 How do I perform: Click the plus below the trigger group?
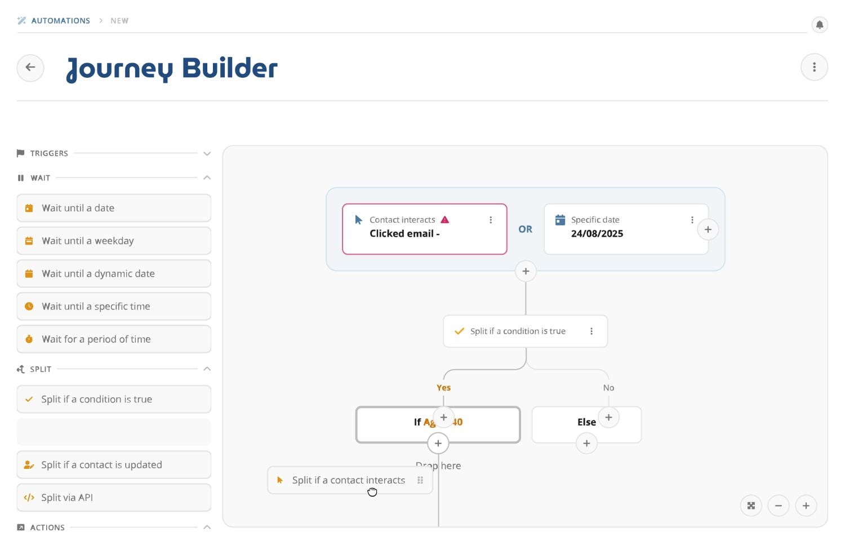526,271
